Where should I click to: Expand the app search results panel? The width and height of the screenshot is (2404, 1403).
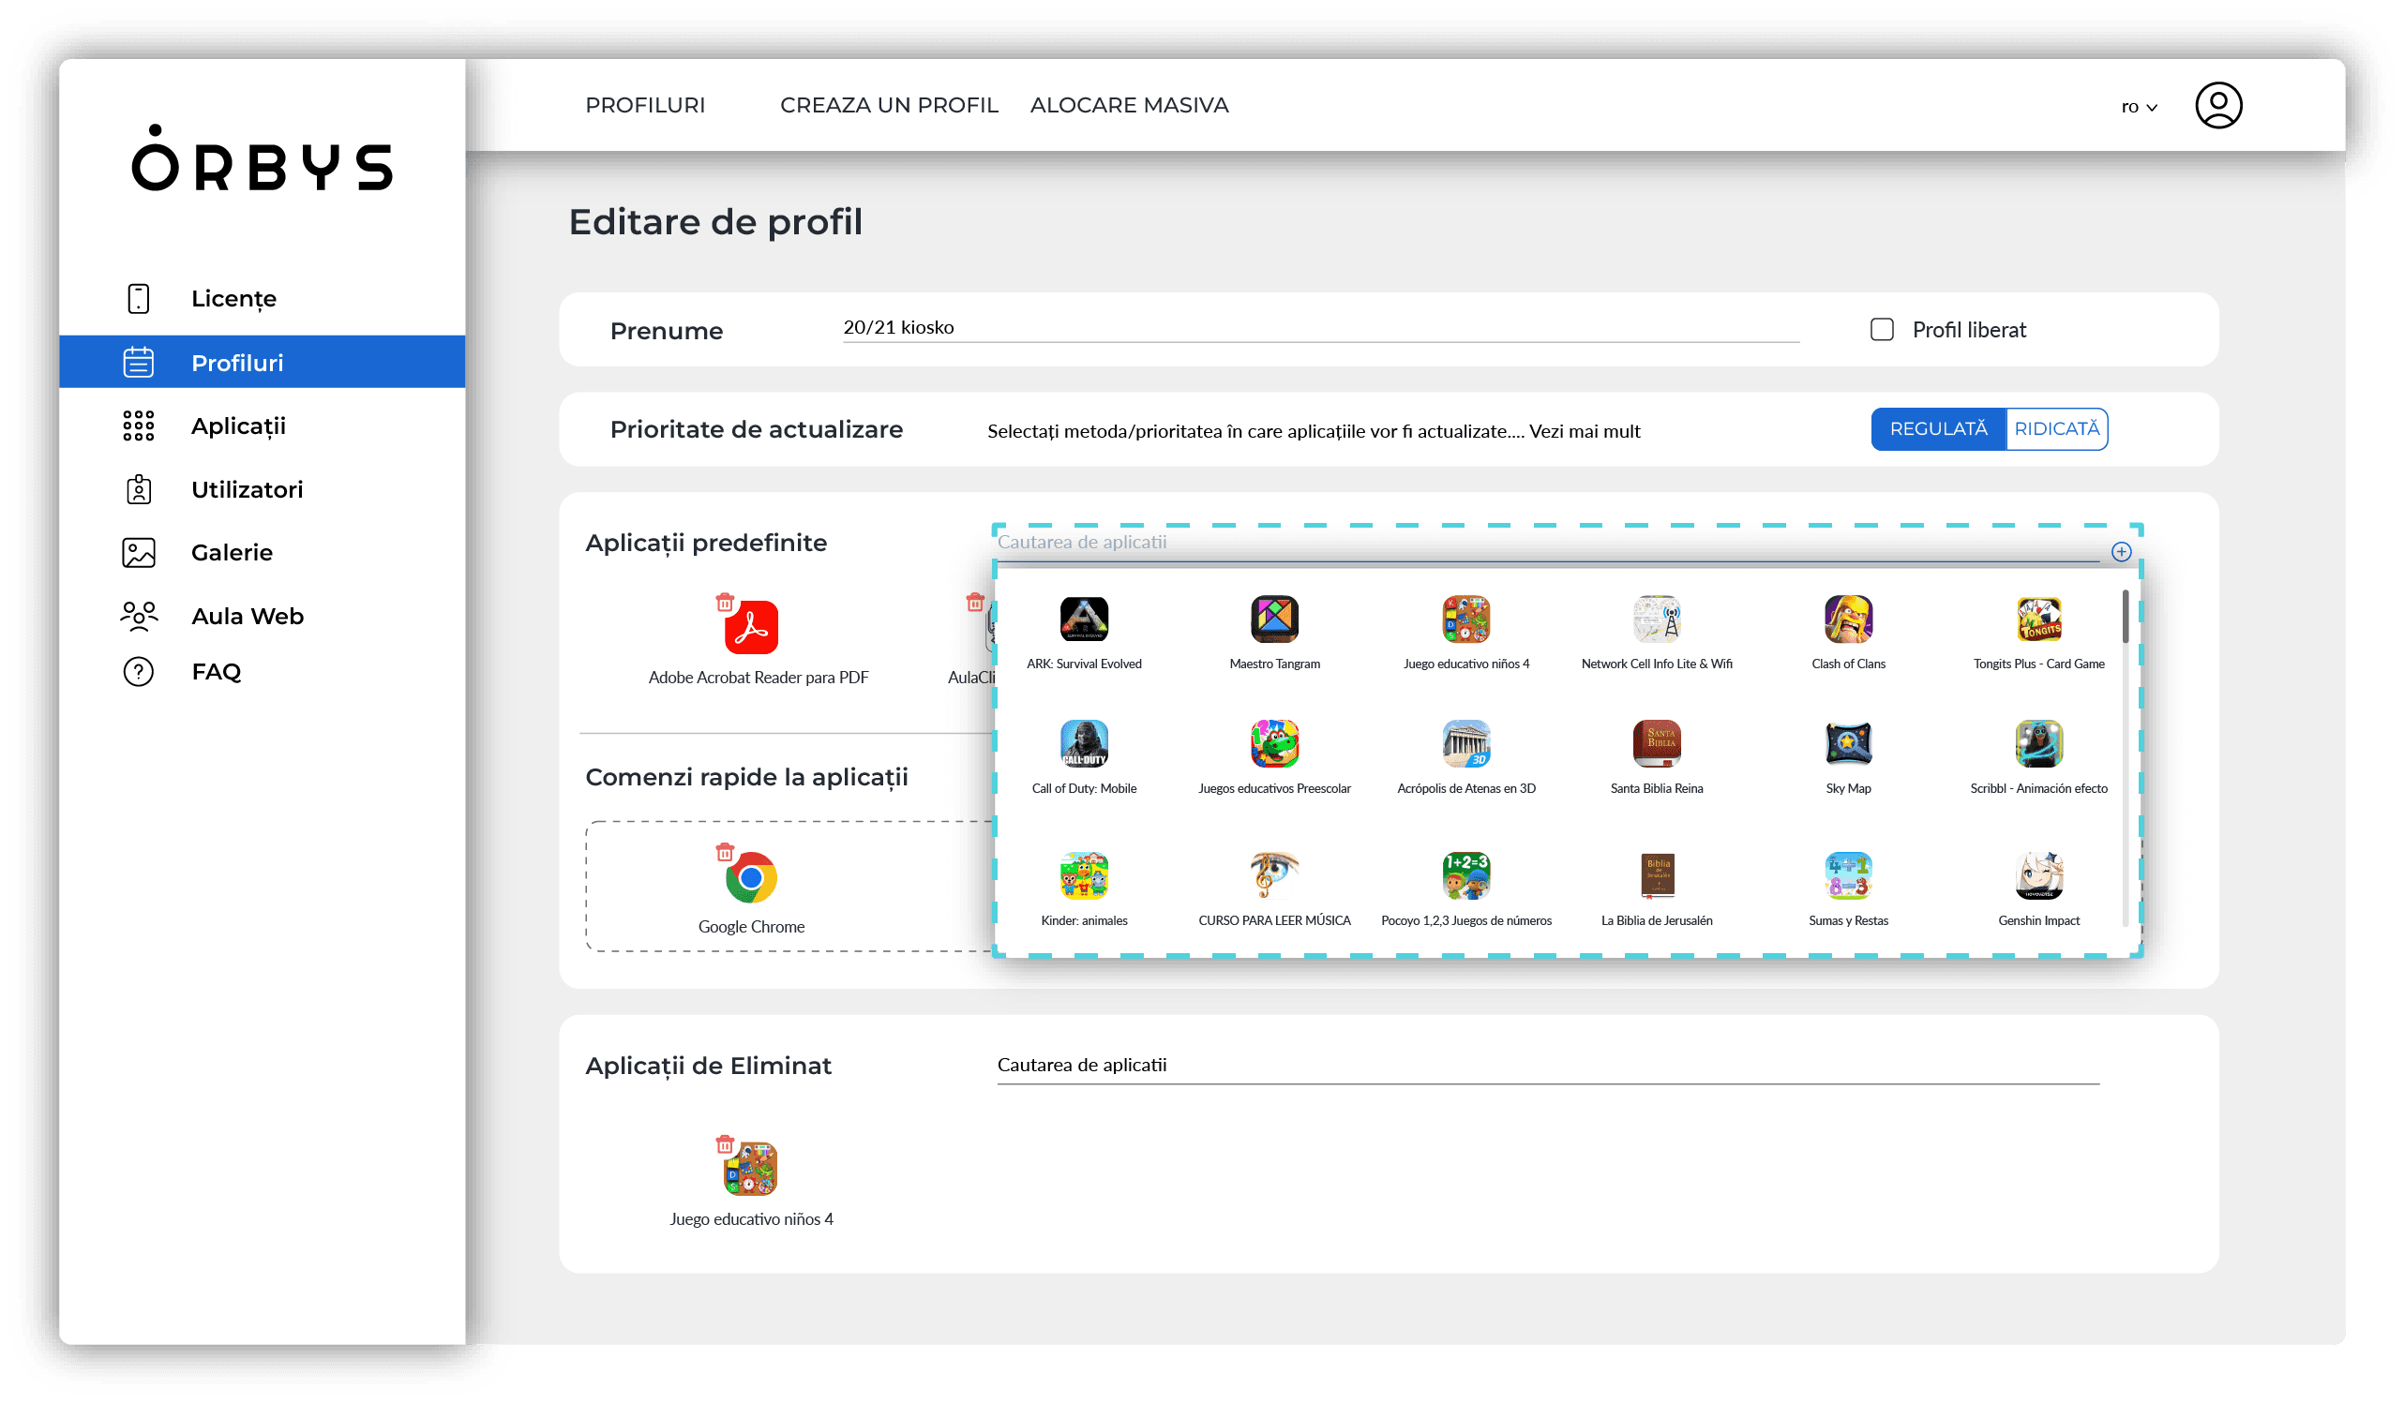(2122, 551)
